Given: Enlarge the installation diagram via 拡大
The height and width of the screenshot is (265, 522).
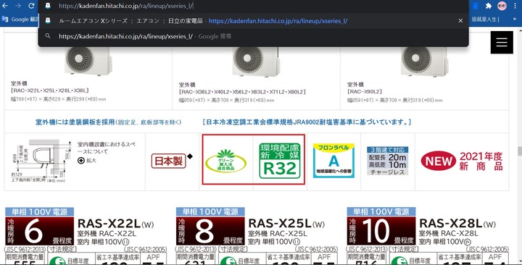Looking at the screenshot, I should [87, 161].
